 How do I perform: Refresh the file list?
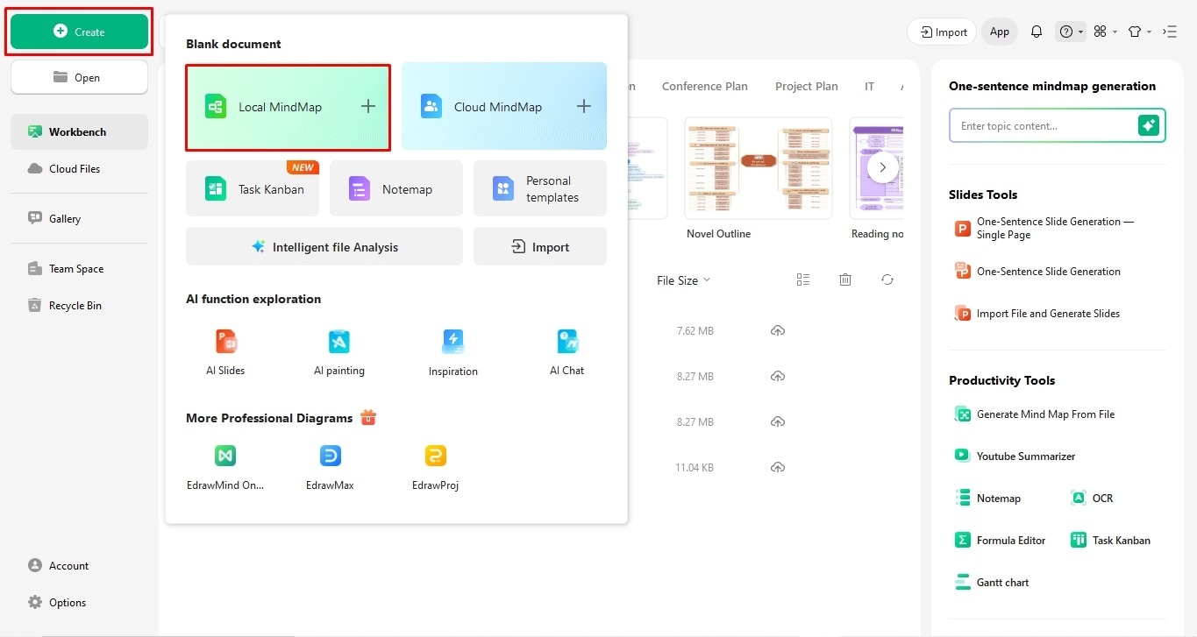pyautogui.click(x=887, y=280)
